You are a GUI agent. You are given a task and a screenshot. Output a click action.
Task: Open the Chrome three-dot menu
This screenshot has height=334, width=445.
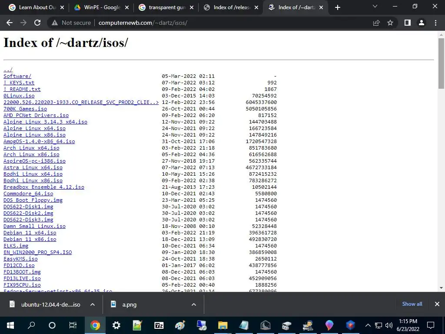[435, 23]
